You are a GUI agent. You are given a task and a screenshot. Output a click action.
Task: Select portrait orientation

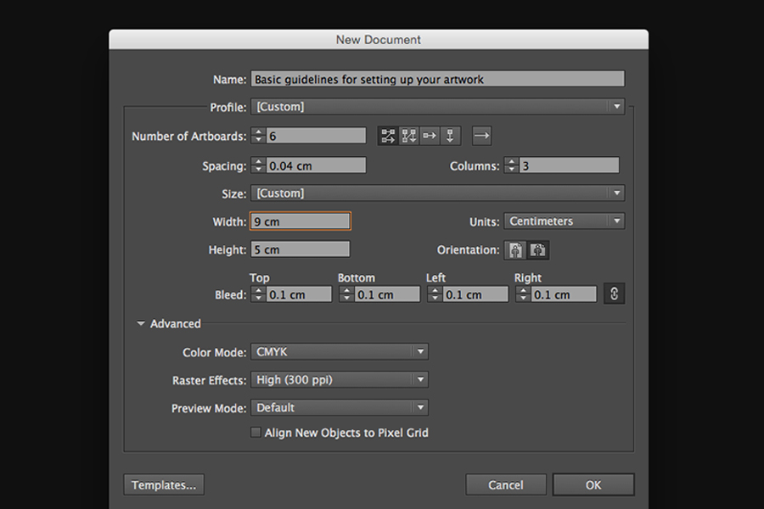(x=517, y=250)
